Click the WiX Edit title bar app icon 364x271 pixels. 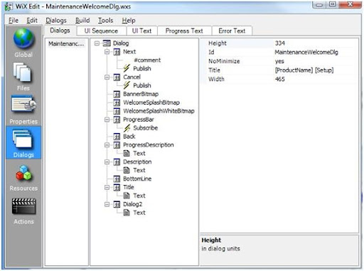(x=9, y=6)
